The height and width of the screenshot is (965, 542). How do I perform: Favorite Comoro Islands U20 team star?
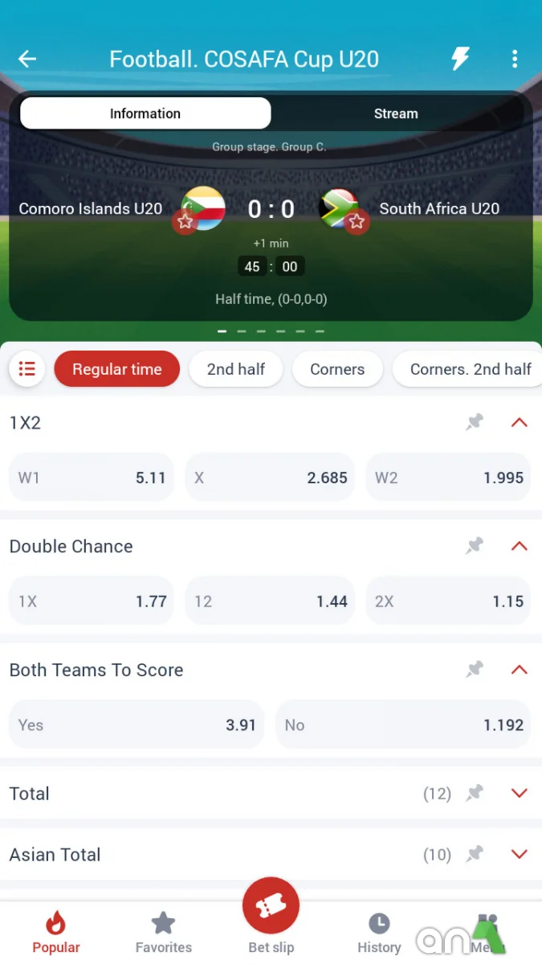[185, 221]
